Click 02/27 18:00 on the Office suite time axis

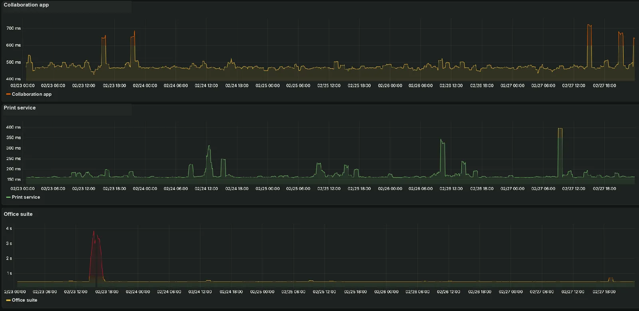[604, 292]
